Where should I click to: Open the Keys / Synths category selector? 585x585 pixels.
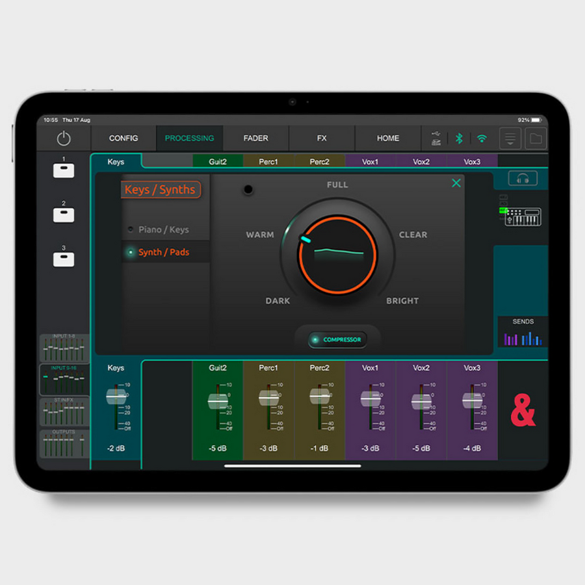[160, 190]
